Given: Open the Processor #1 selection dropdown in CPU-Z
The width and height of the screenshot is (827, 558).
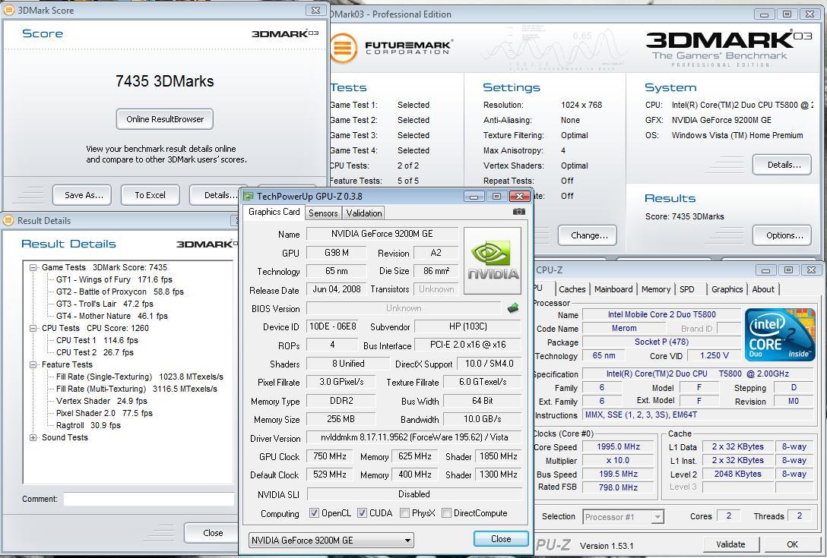Looking at the screenshot, I should pyautogui.click(x=623, y=517).
